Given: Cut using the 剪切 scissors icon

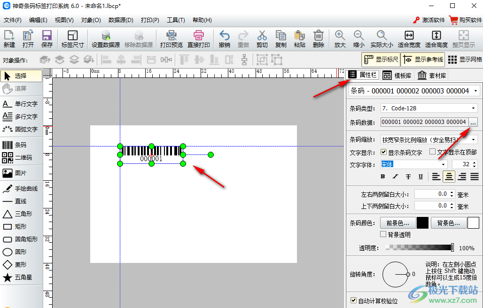Looking at the screenshot, I should (262, 39).
